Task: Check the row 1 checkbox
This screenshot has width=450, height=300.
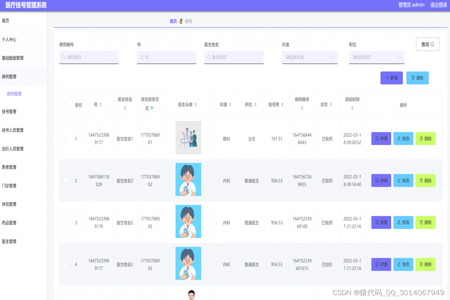Action: click(66, 139)
